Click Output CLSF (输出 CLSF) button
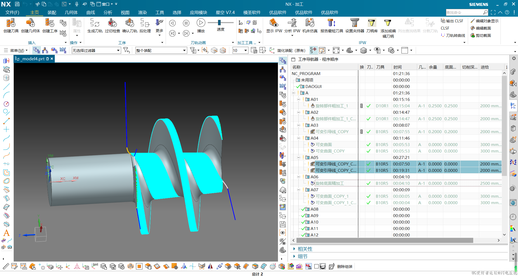518x276 pixels. click(452, 21)
